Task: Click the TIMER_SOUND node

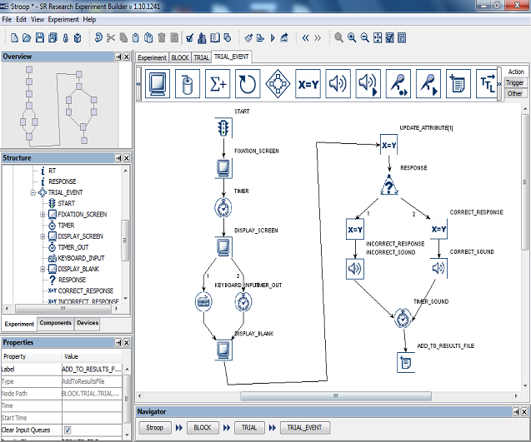Action: (x=403, y=318)
